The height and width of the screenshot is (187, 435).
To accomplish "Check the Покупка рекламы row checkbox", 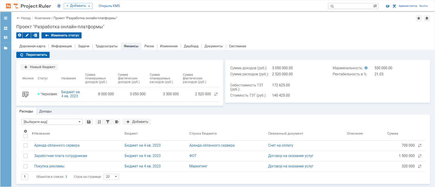I will pyautogui.click(x=26, y=166).
